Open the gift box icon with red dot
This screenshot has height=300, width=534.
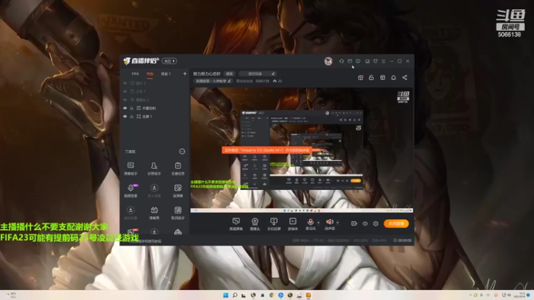360,77
